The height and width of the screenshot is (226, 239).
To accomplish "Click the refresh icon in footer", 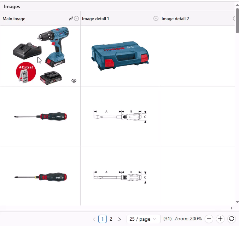I will pos(231,219).
